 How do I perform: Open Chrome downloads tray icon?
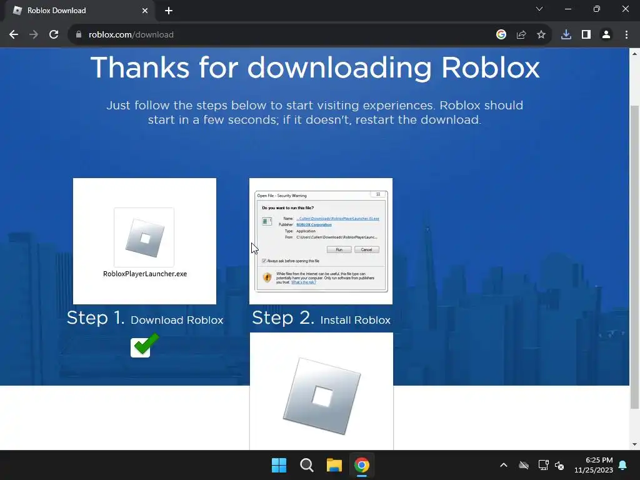point(566,35)
